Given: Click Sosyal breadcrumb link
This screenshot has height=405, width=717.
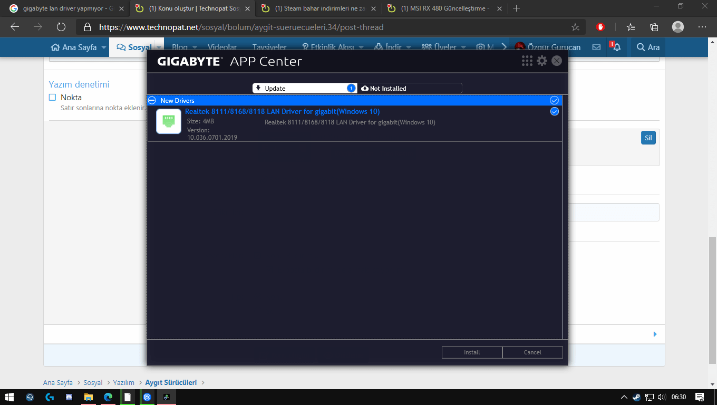Looking at the screenshot, I should coord(93,382).
